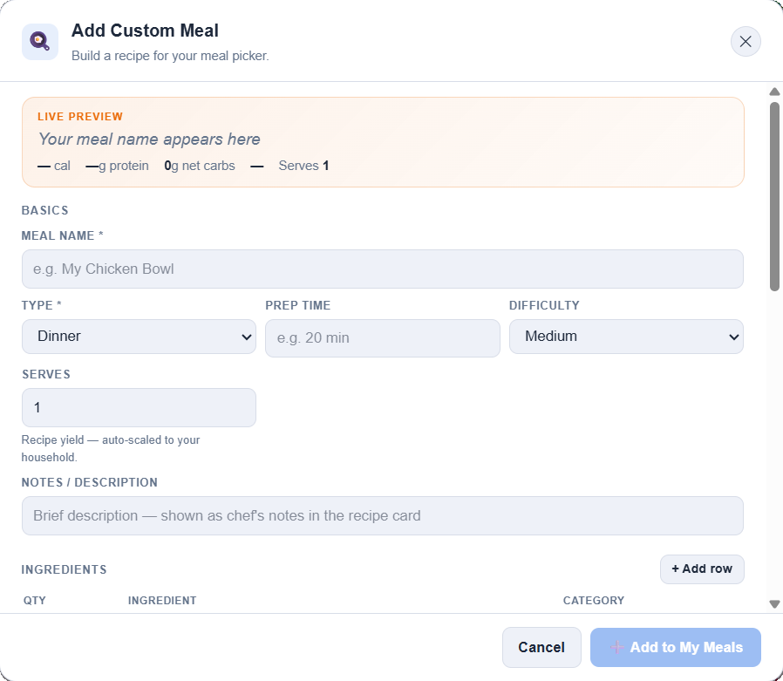Click the Live Preview meal name placeholder
Viewport: 783px width, 681px height.
click(149, 140)
